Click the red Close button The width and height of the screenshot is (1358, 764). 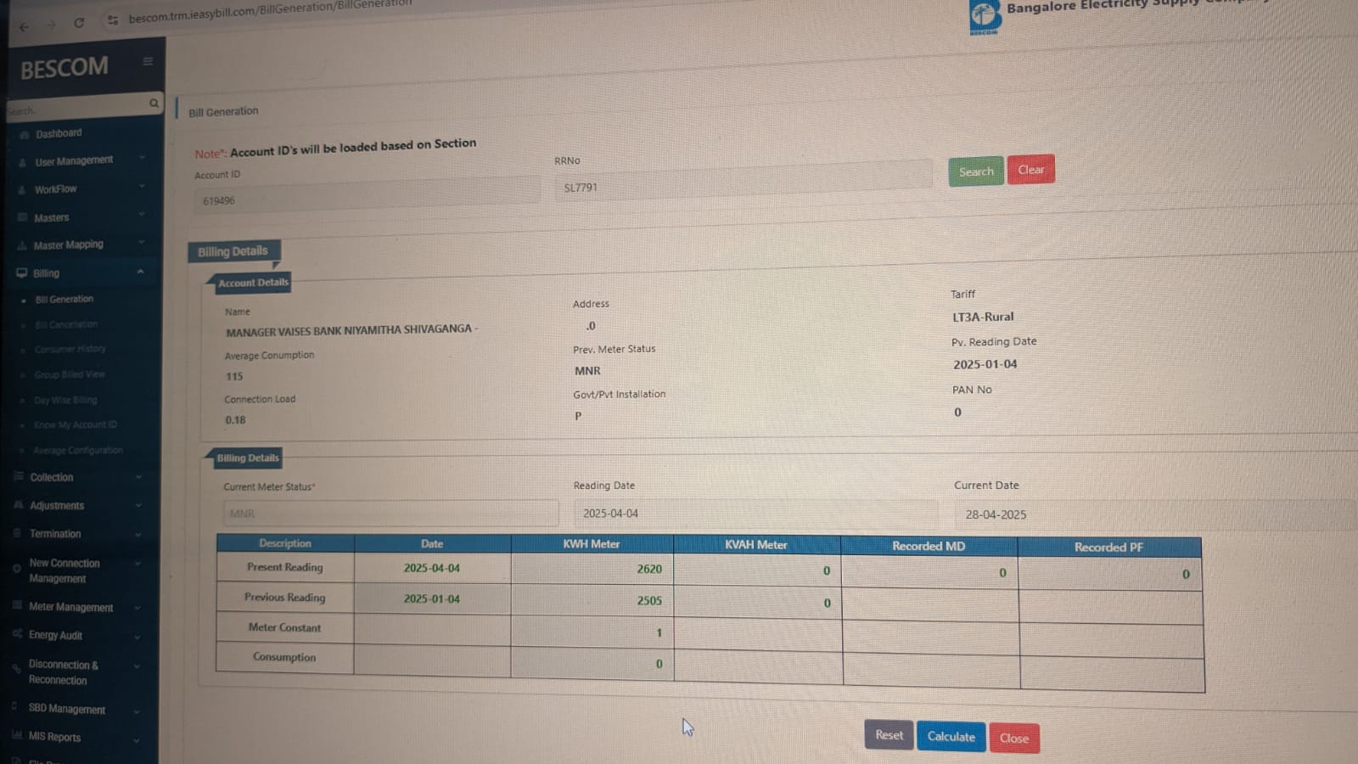[1014, 739]
